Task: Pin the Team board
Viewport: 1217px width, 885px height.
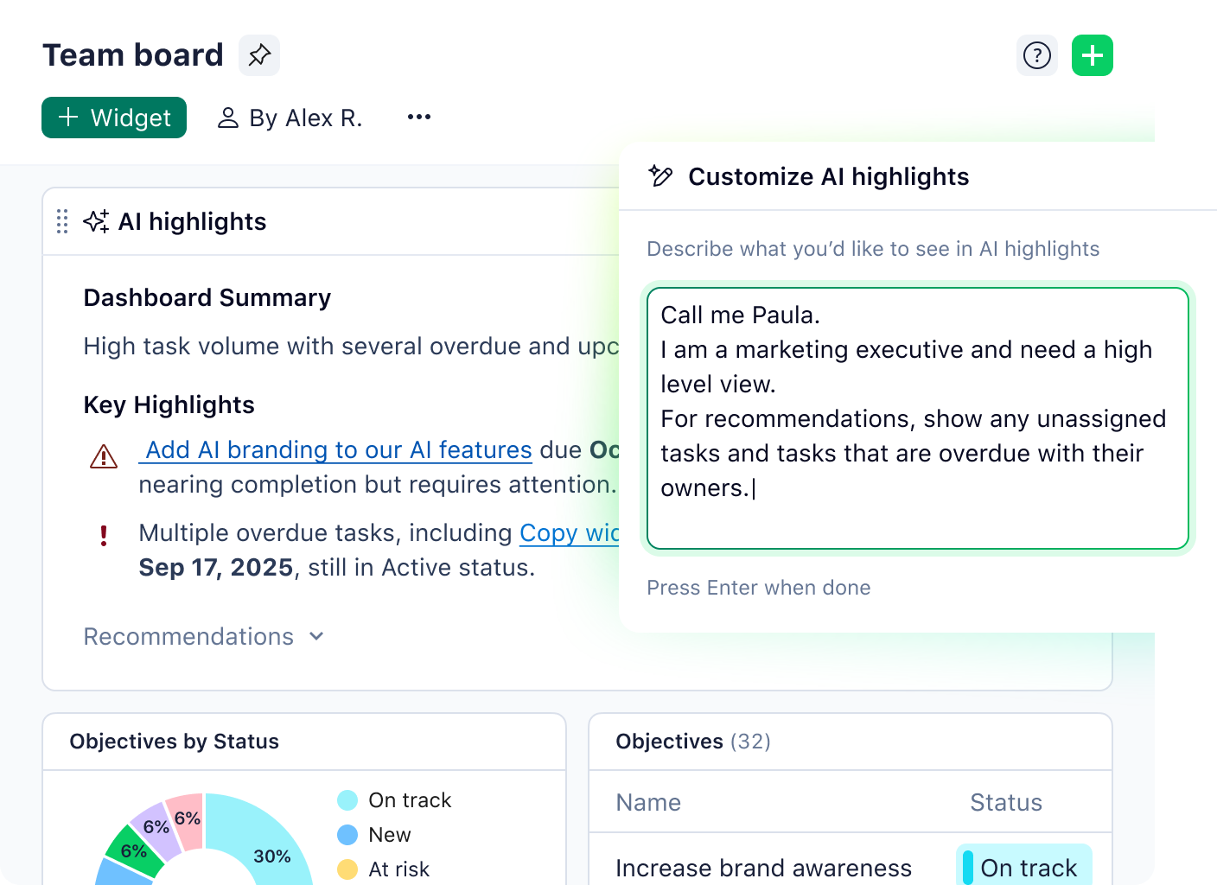Action: coord(258,55)
